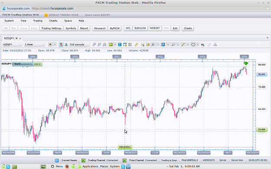The height and width of the screenshot is (169, 271).
Task: Open the Charts menu
Action: 53,21
